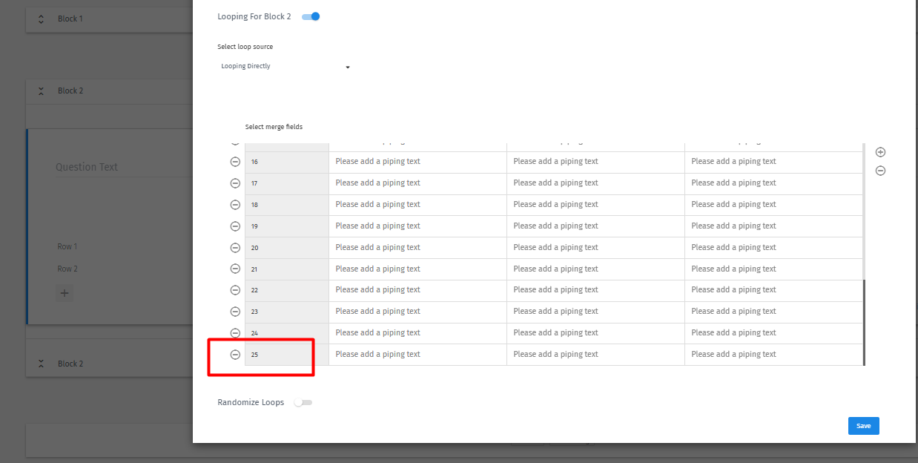Image resolution: width=918 pixels, height=463 pixels.
Task: Remove loop row 18 with its minus icon
Action: click(x=235, y=205)
